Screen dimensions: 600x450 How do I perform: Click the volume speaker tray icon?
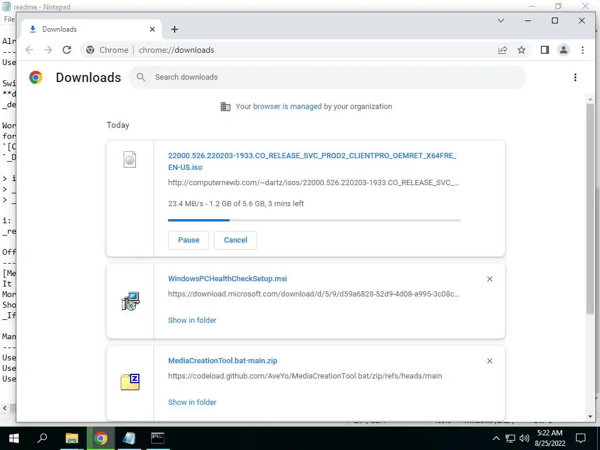click(x=524, y=438)
